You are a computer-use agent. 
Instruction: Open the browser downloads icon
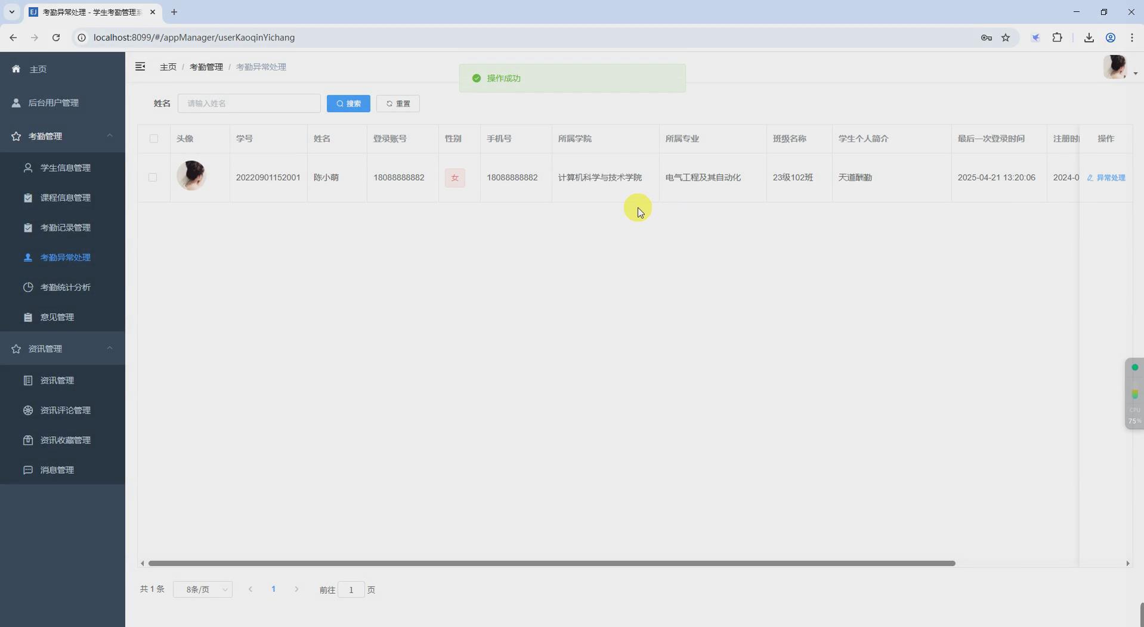[x=1089, y=38]
